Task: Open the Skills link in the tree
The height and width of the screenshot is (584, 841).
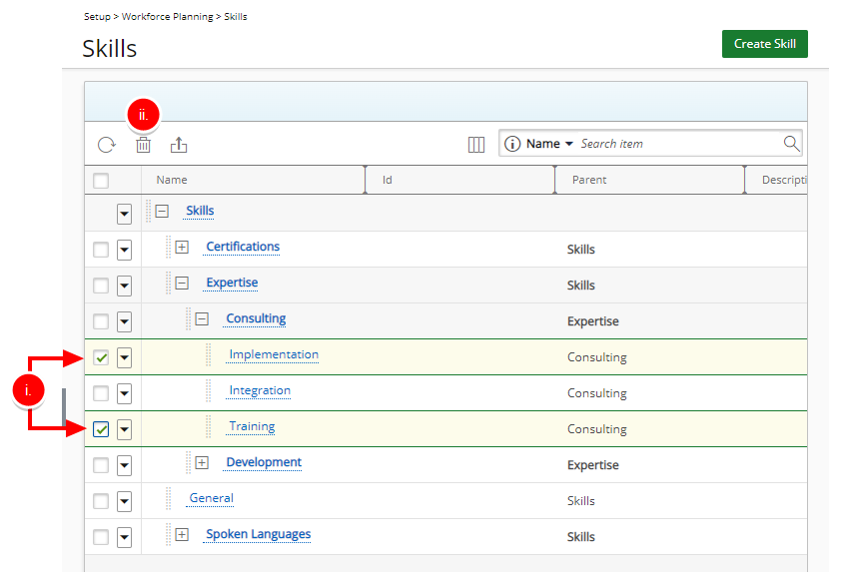Action: [200, 211]
